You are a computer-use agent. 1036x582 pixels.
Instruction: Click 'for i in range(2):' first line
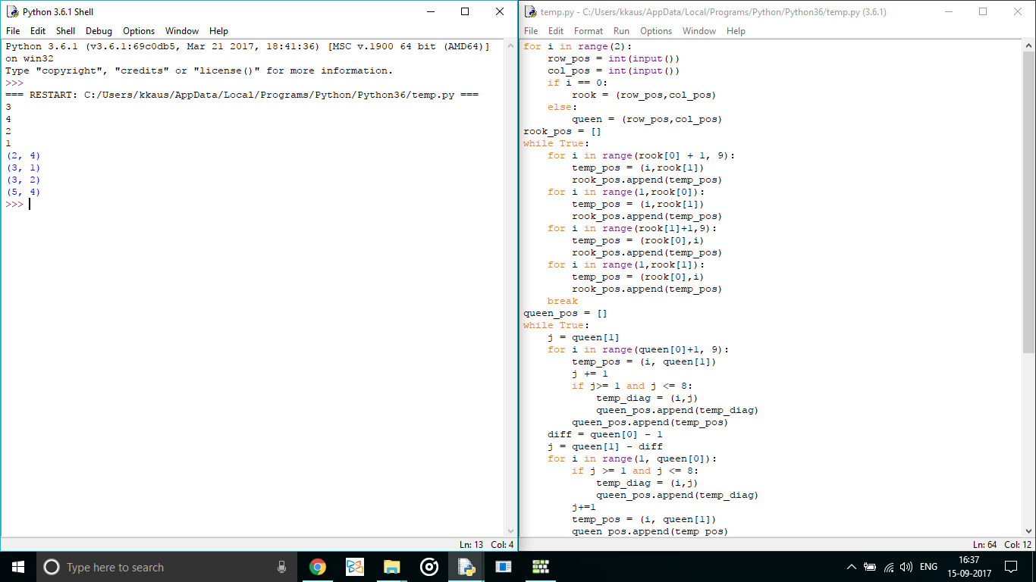point(578,46)
